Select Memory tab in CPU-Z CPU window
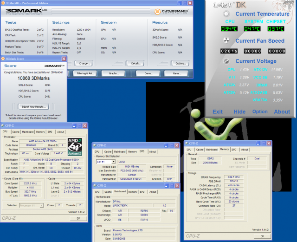Screen dimensions: 297x242 40,132
